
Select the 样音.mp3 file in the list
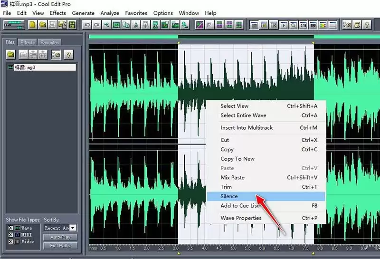[x=41, y=67]
